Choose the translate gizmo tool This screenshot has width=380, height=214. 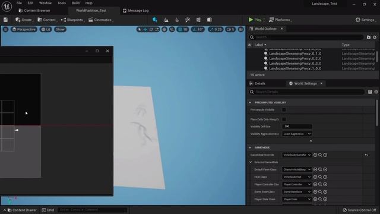coord(145,29)
